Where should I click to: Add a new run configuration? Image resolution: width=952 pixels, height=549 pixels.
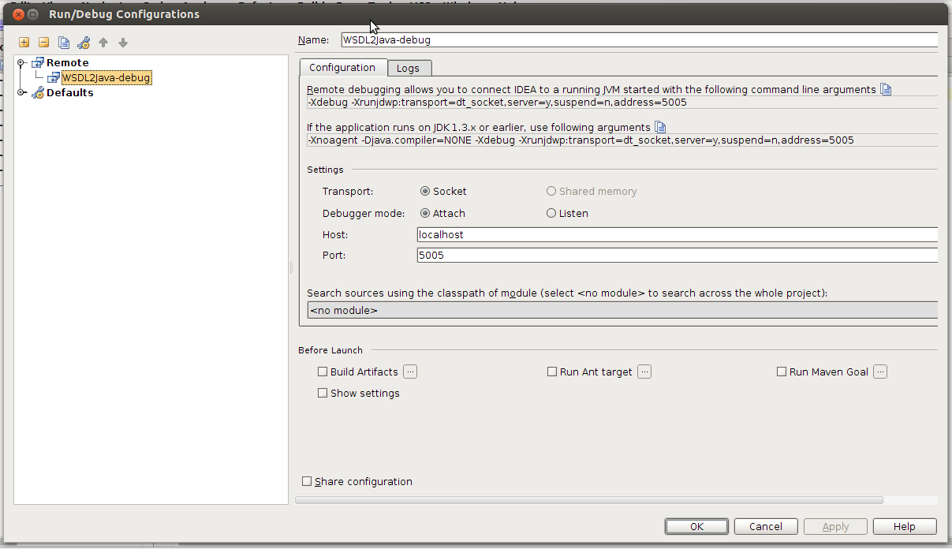click(24, 42)
